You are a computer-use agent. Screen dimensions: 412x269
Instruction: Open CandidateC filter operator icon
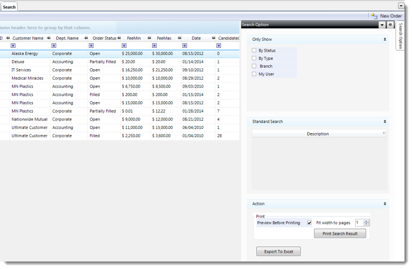point(218,46)
